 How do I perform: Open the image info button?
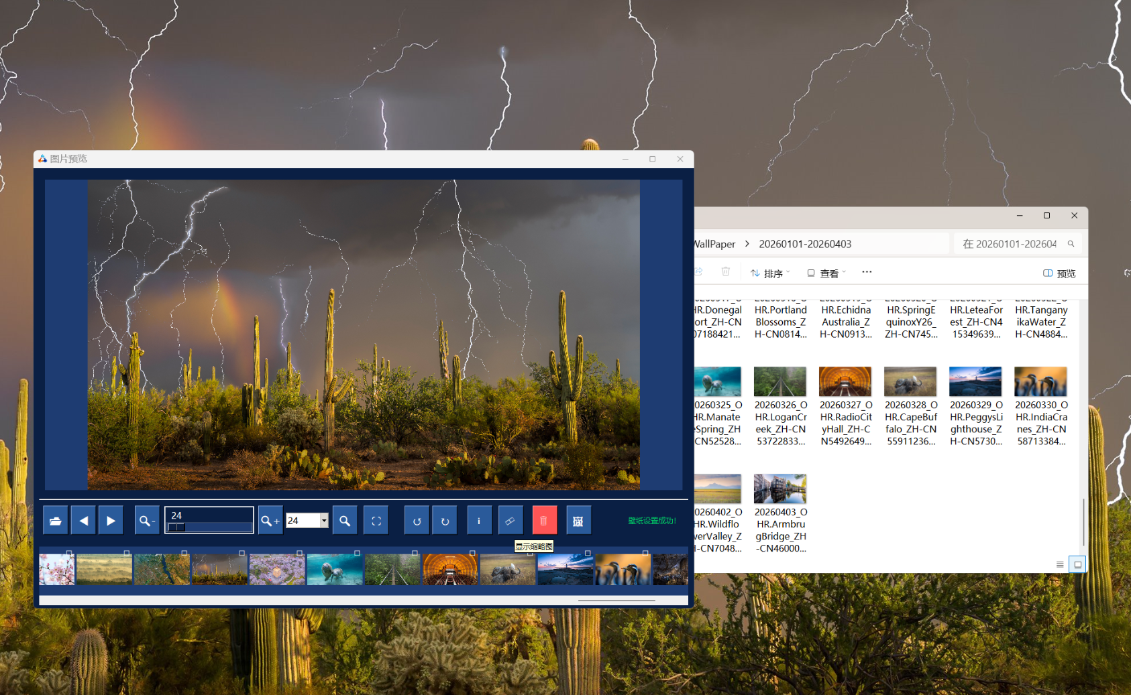pyautogui.click(x=479, y=521)
